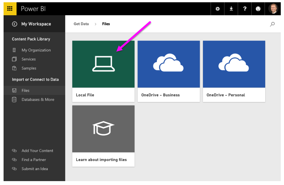Collapse My Workspace with back arrow

coord(14,24)
